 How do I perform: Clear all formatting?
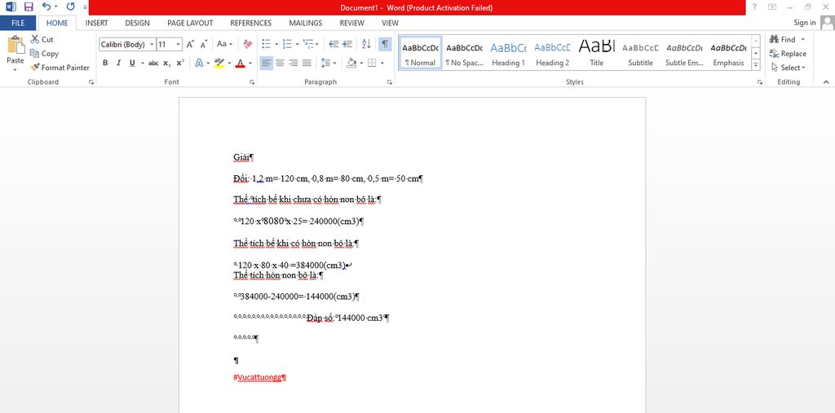pos(248,44)
